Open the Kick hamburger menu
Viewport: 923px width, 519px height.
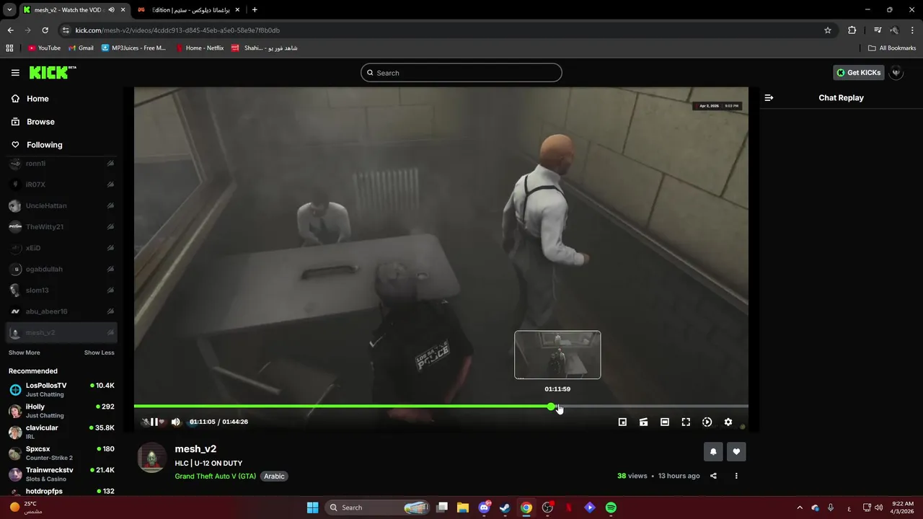click(x=15, y=73)
